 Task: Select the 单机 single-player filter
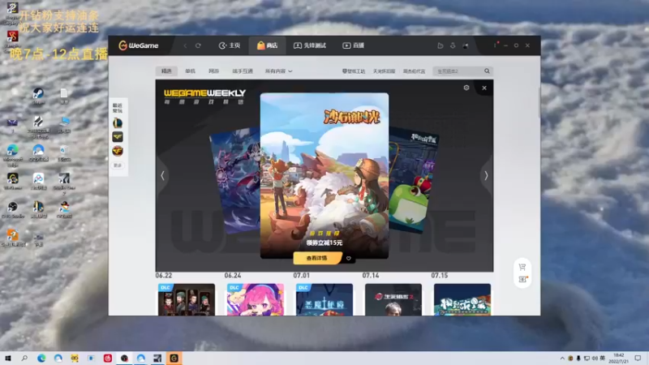click(190, 71)
